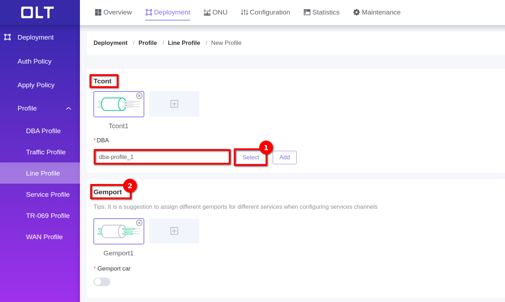Add a new Gemport with plus tile
Viewport: 505px width, 302px height.
coord(174,231)
